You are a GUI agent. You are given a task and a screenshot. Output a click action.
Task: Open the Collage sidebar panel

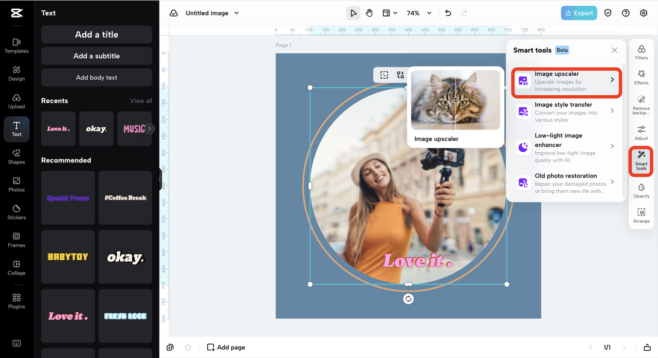pyautogui.click(x=16, y=267)
